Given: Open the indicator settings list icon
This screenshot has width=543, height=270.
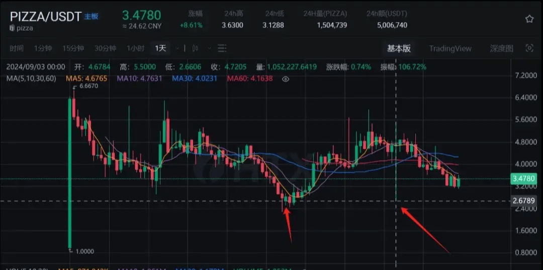Looking at the screenshot, I should pyautogui.click(x=222, y=48).
